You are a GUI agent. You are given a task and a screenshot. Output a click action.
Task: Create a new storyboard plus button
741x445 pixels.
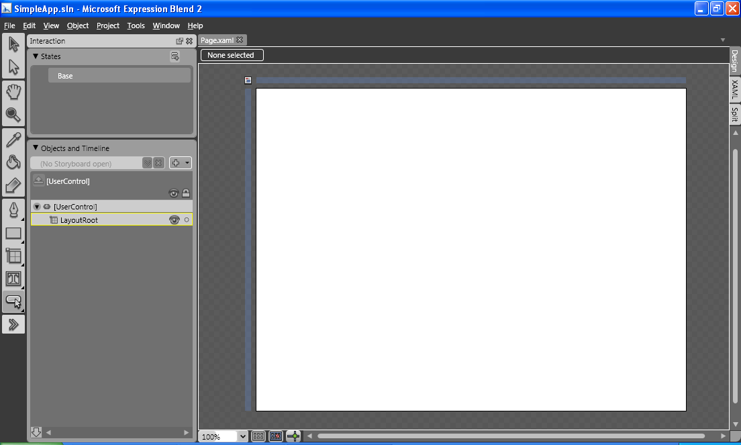coord(176,163)
